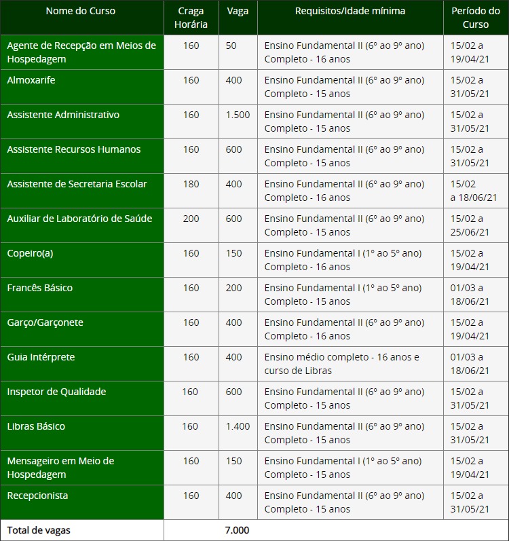Select the Recepcionista course cell
509x541 pixels.
click(37, 496)
